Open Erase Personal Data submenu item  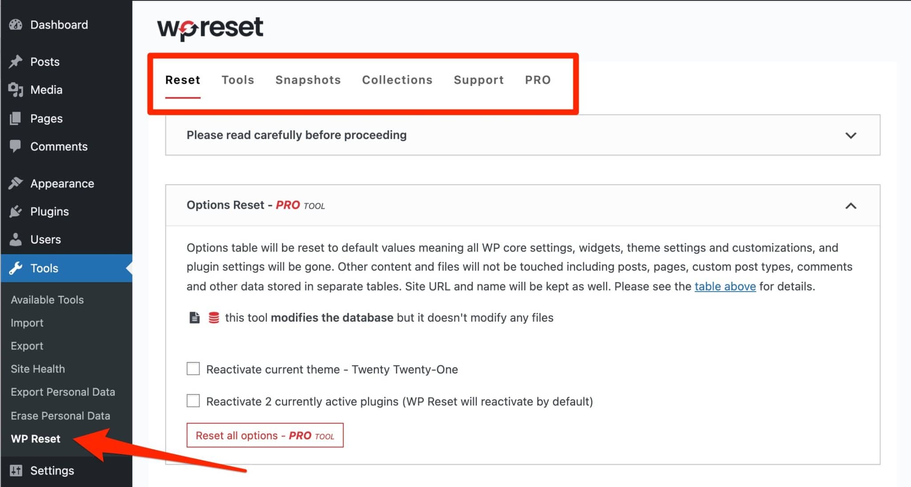(x=60, y=416)
